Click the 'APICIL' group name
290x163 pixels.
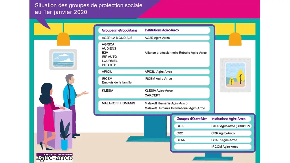107,72
